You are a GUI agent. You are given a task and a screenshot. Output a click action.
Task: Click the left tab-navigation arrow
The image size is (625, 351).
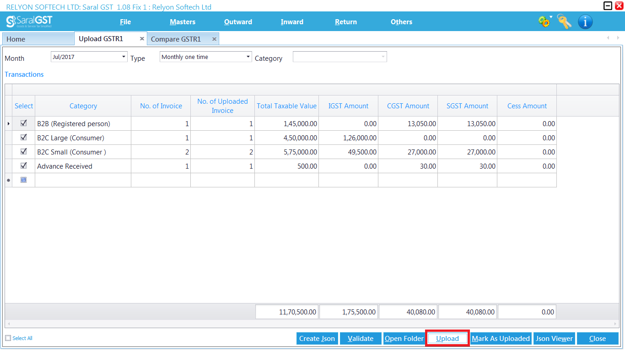[608, 38]
